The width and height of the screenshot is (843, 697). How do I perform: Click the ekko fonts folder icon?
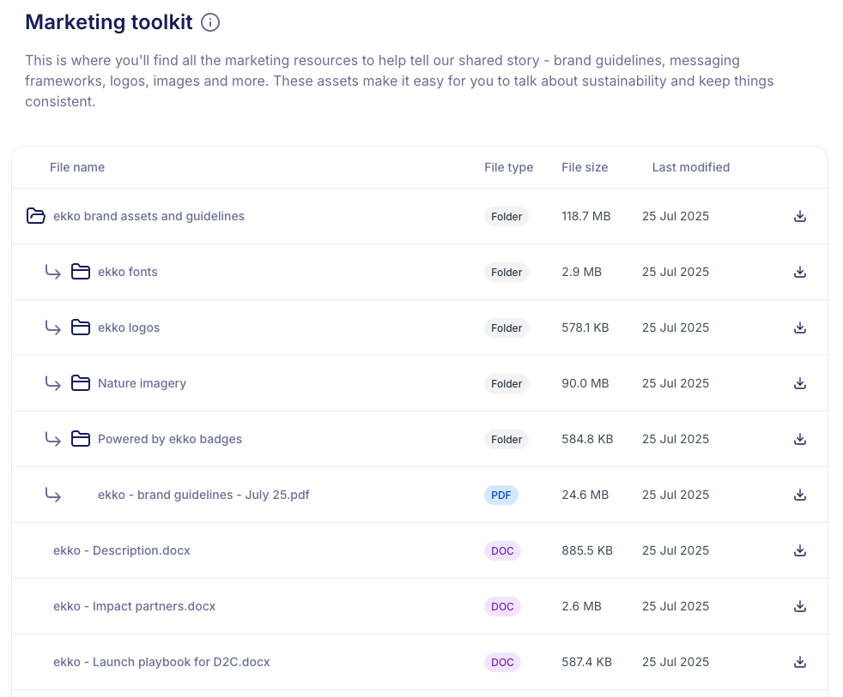pyautogui.click(x=81, y=272)
